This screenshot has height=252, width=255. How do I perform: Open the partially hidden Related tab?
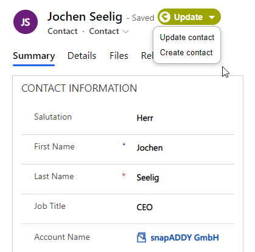point(147,56)
